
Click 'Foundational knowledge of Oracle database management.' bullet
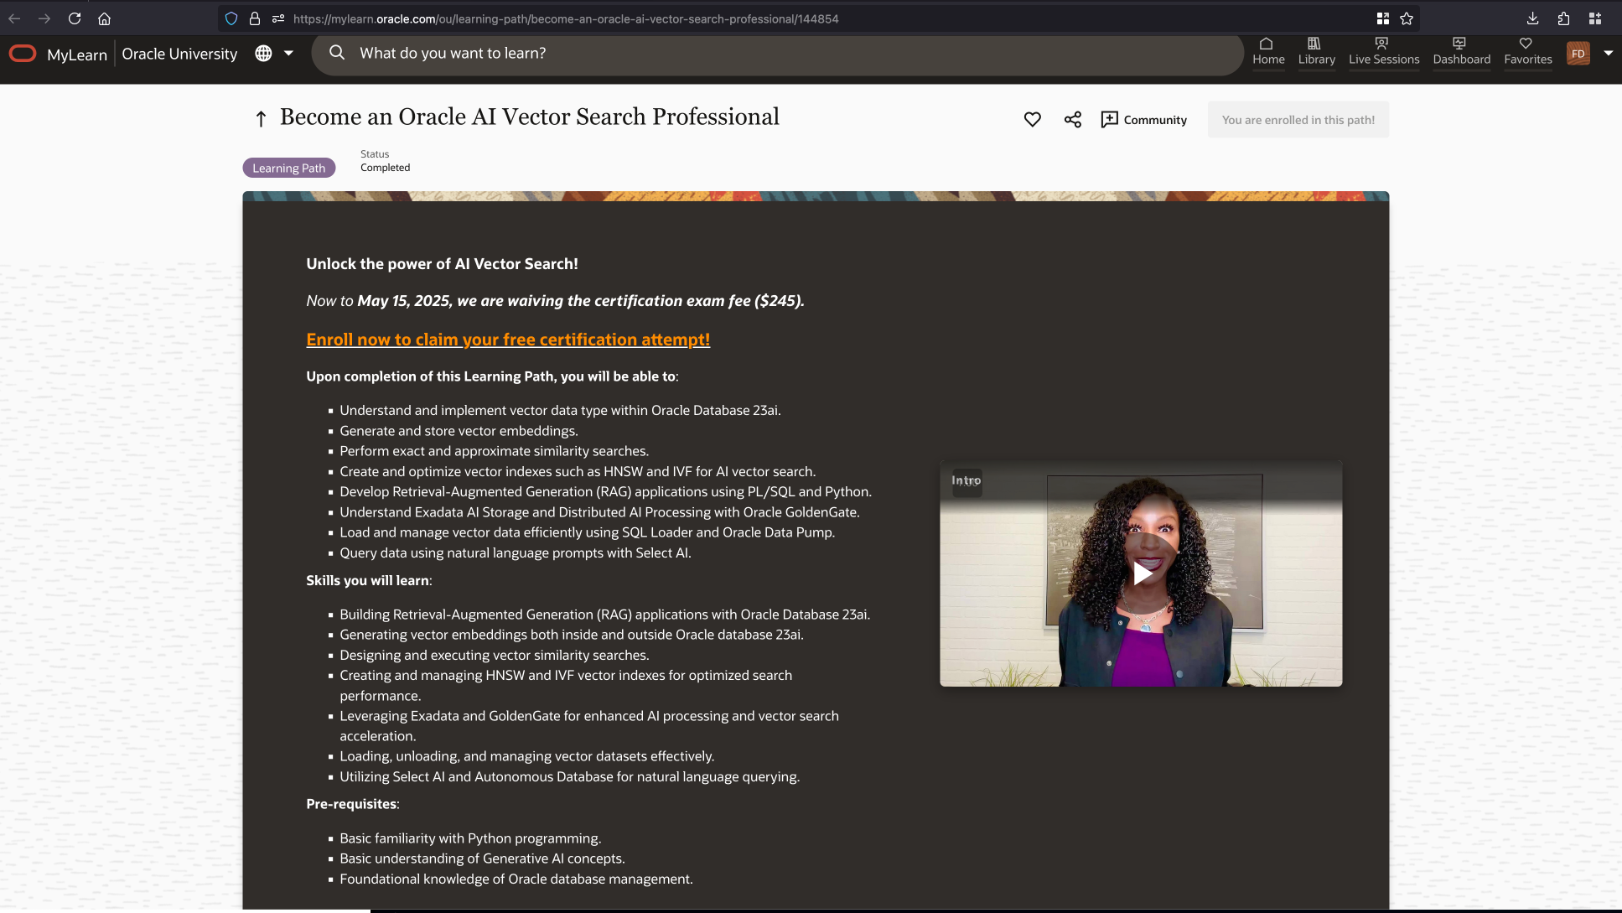(516, 879)
